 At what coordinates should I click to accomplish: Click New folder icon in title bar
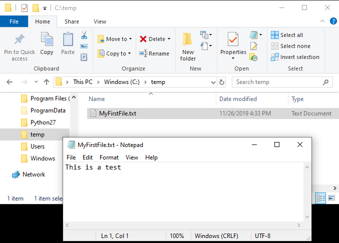[x=36, y=8]
